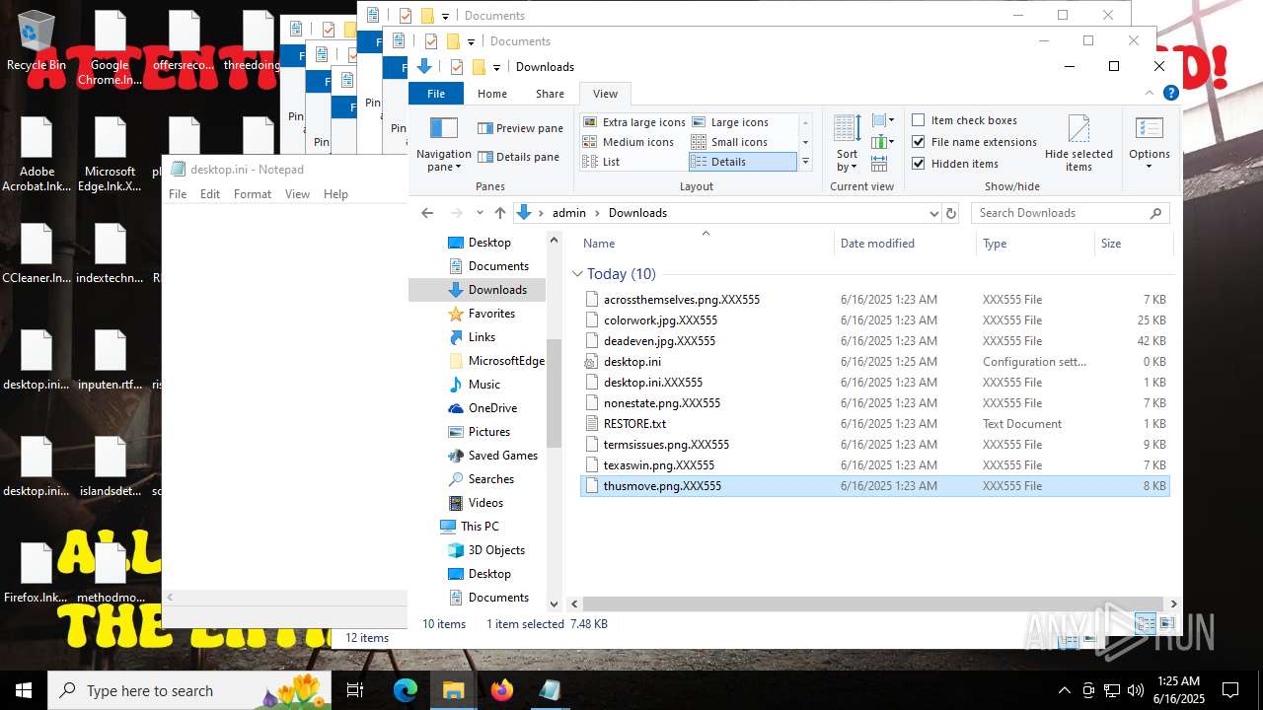
Task: Open Task View on the taskbar
Action: coord(356,690)
